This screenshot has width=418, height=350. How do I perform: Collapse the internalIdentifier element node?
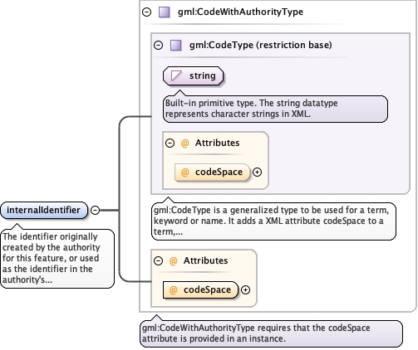95,210
